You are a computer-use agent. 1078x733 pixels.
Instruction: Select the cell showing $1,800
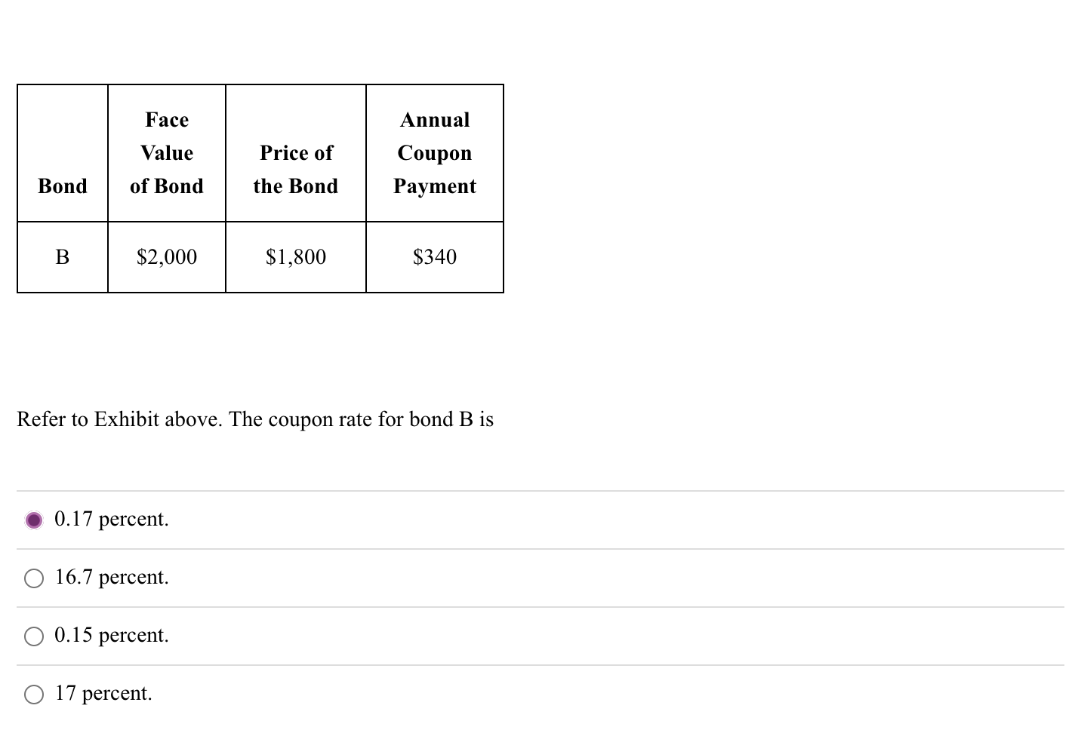tap(295, 256)
